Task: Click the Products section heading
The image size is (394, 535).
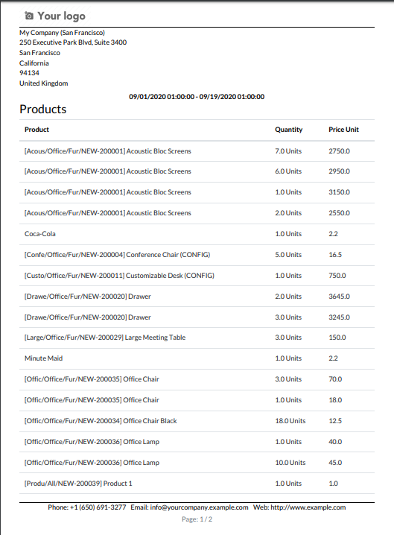Action: tap(43, 110)
